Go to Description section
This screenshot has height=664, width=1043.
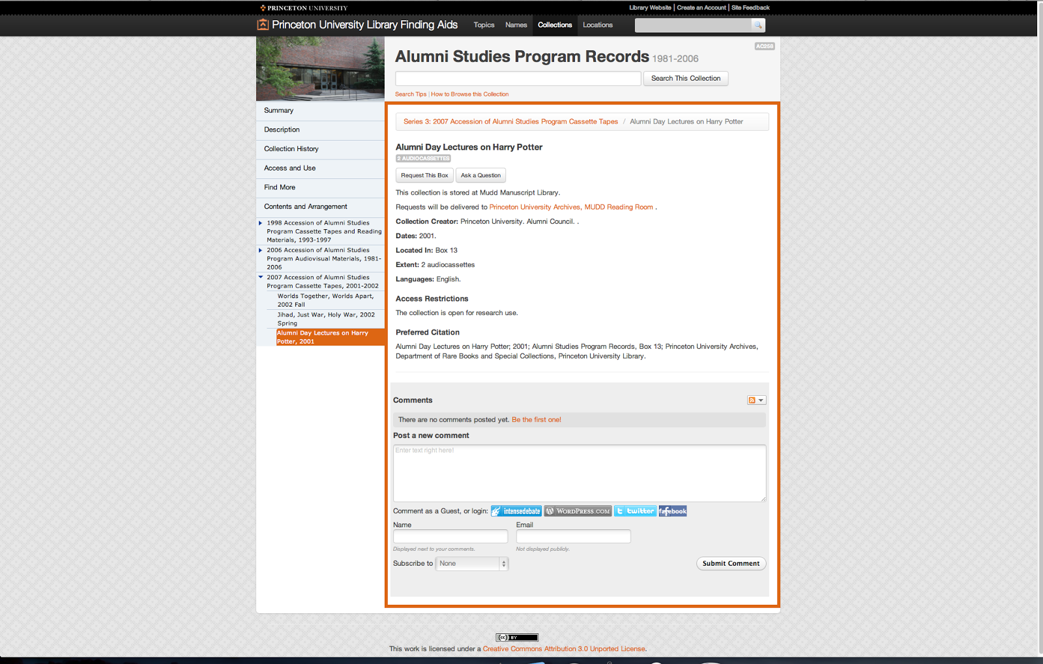[320, 130]
